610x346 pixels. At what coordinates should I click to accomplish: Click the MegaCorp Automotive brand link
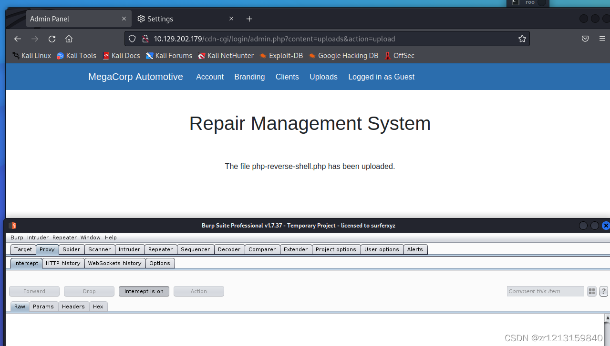point(135,77)
